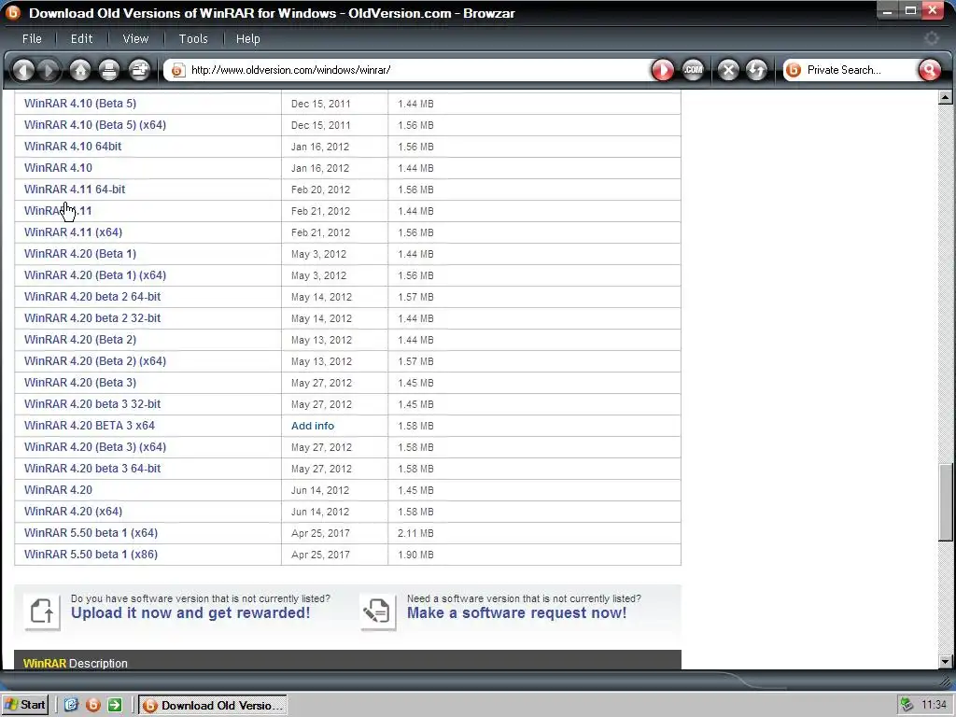Click the settings gear in the menu bar corner
The width and height of the screenshot is (956, 717).
click(x=932, y=38)
